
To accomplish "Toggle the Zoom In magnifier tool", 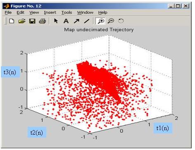I will [x=101, y=21].
